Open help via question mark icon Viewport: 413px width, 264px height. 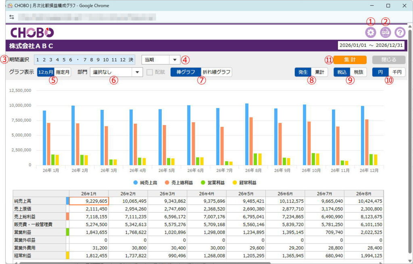[x=400, y=33]
